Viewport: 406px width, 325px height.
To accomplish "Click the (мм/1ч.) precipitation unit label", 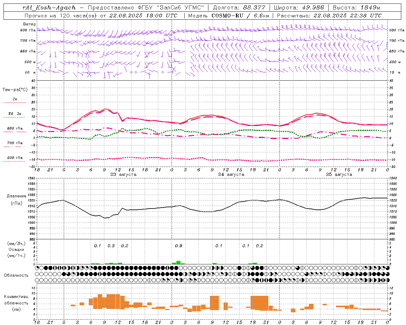I will [x=16, y=255].
